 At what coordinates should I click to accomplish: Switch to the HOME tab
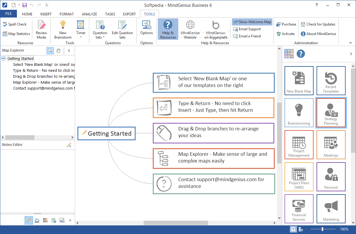click(27, 14)
